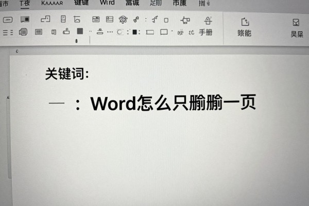This screenshot has height=206, width=309.
Task: Click the envelope-style button at far right
Action: [x=297, y=28]
